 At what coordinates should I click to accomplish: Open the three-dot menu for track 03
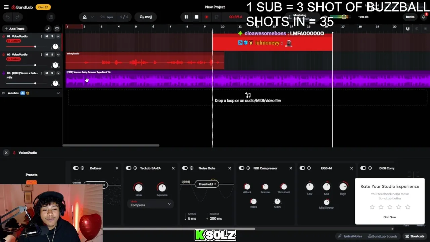click(41, 73)
